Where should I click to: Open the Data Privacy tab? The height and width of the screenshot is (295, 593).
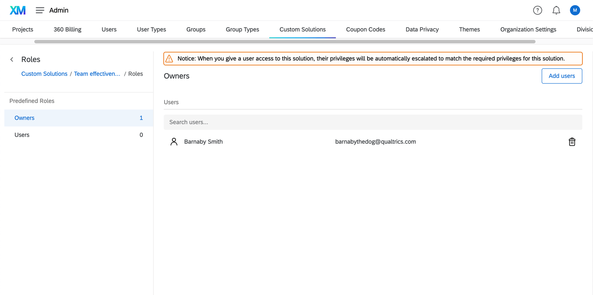(422, 30)
